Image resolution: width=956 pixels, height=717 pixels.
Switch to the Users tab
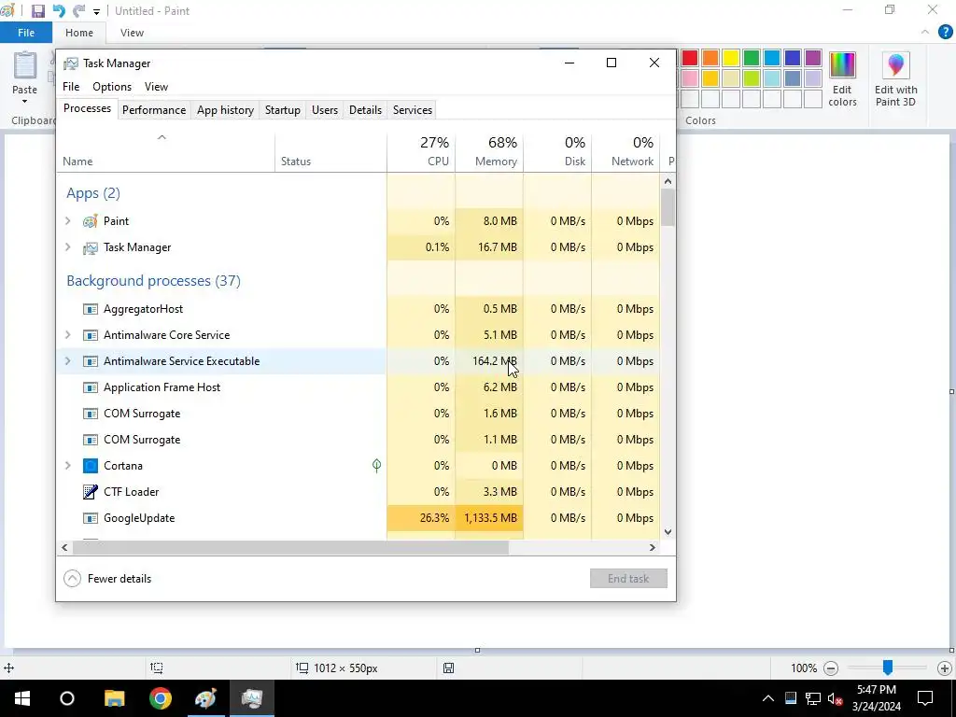(324, 110)
